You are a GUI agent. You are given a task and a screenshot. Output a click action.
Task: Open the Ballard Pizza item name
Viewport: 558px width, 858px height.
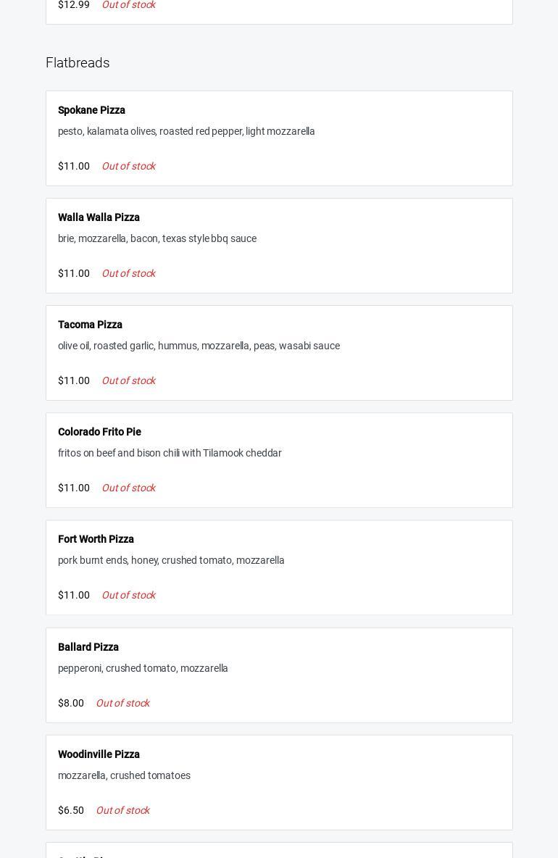pos(88,647)
